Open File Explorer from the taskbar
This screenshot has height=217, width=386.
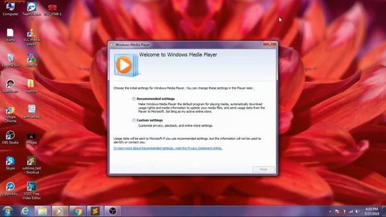click(42, 211)
